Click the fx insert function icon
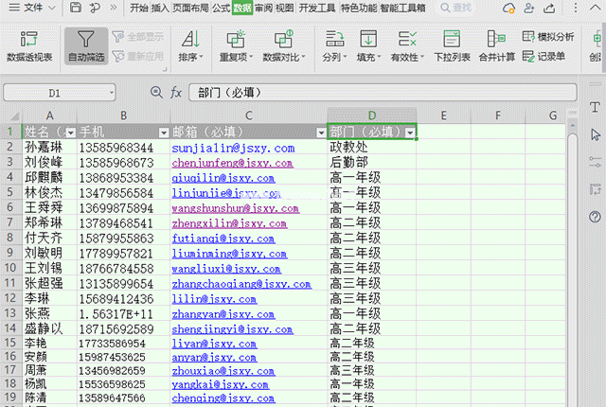The width and height of the screenshot is (606, 407). [x=176, y=93]
